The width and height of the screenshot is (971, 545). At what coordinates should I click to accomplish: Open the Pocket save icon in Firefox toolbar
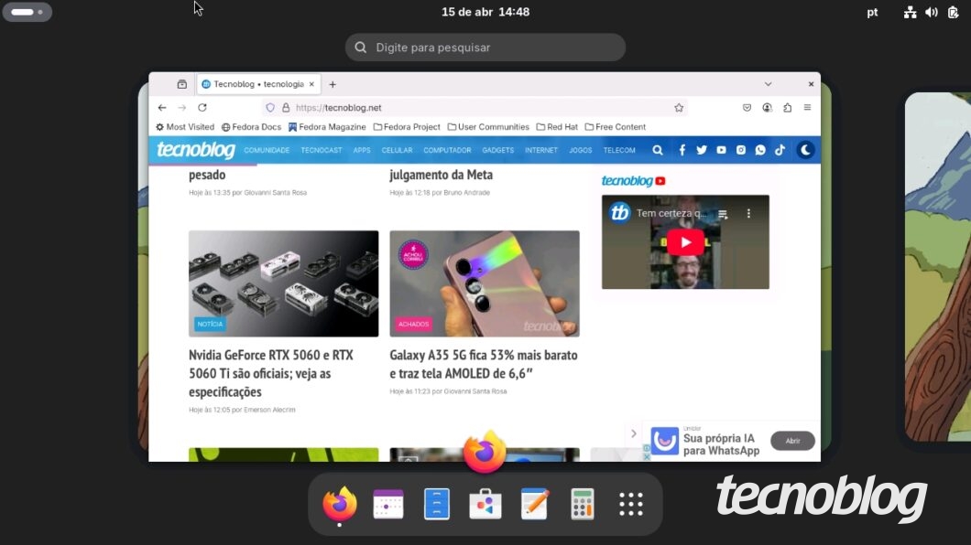click(x=747, y=108)
